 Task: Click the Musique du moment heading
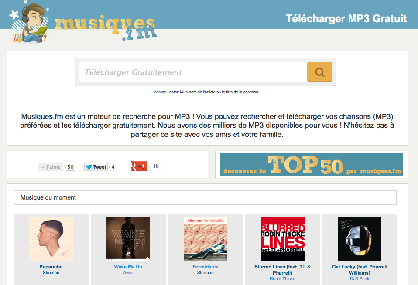(x=48, y=198)
